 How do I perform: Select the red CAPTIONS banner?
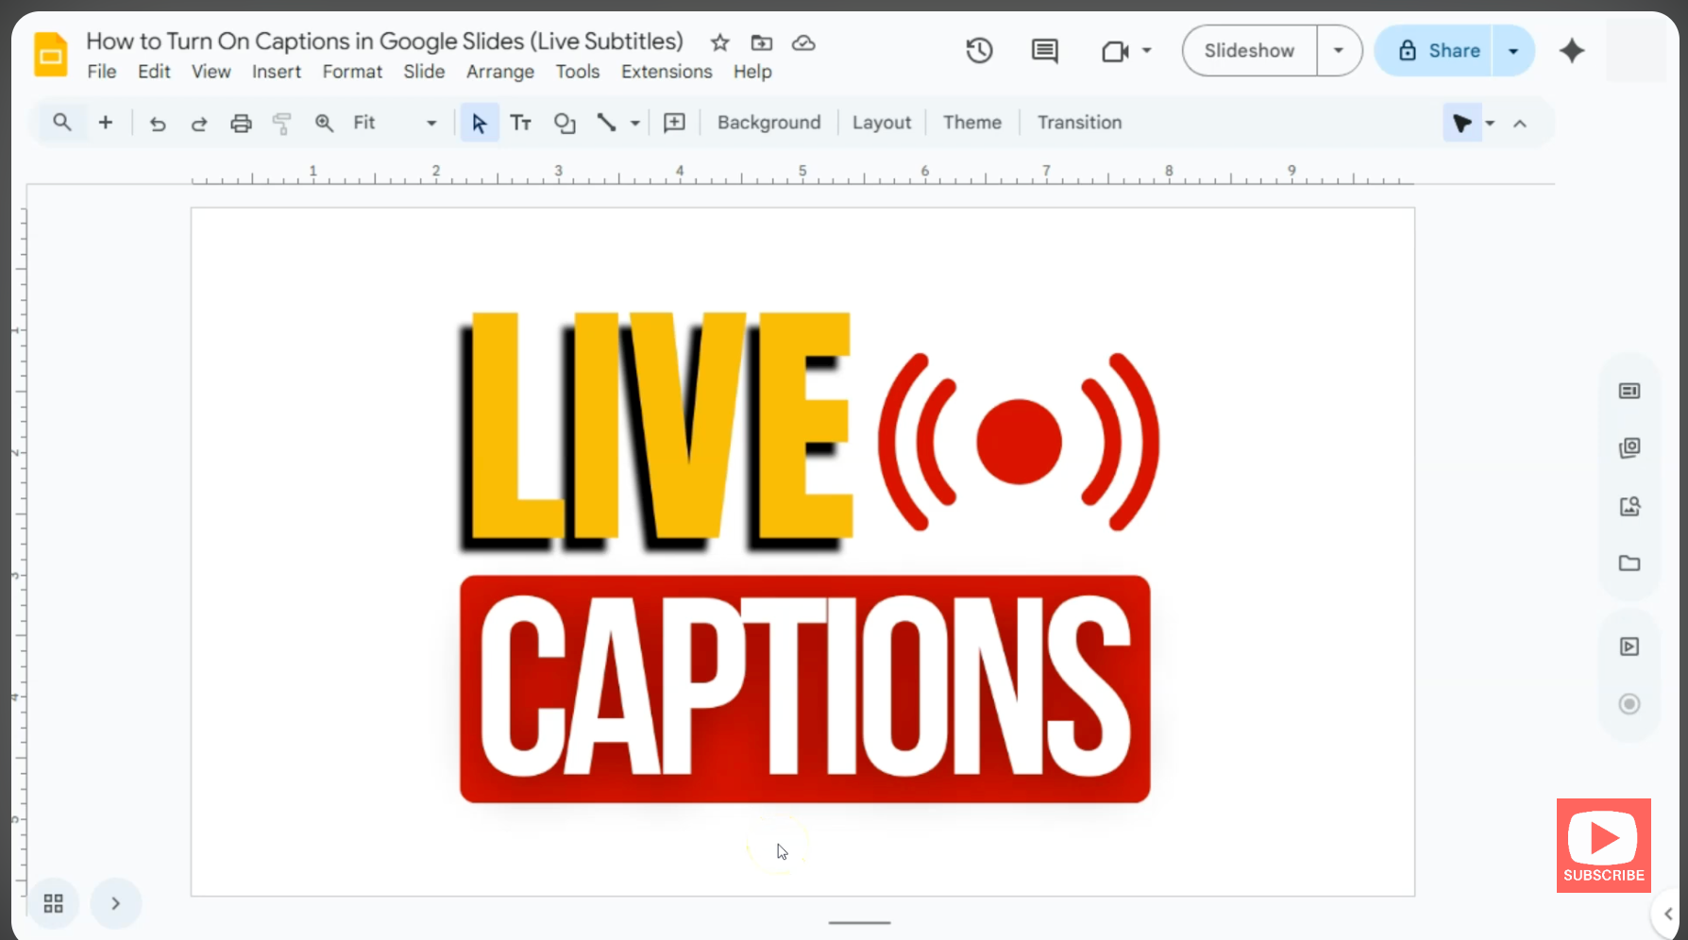[804, 689]
